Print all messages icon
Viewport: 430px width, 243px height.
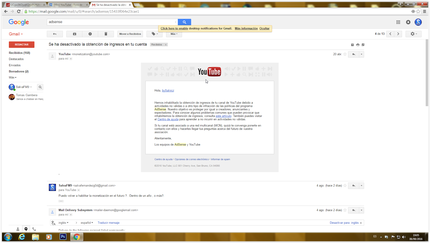[358, 45]
